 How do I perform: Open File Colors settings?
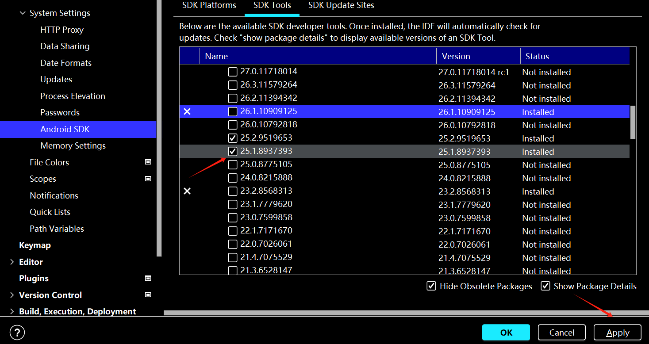coord(49,162)
